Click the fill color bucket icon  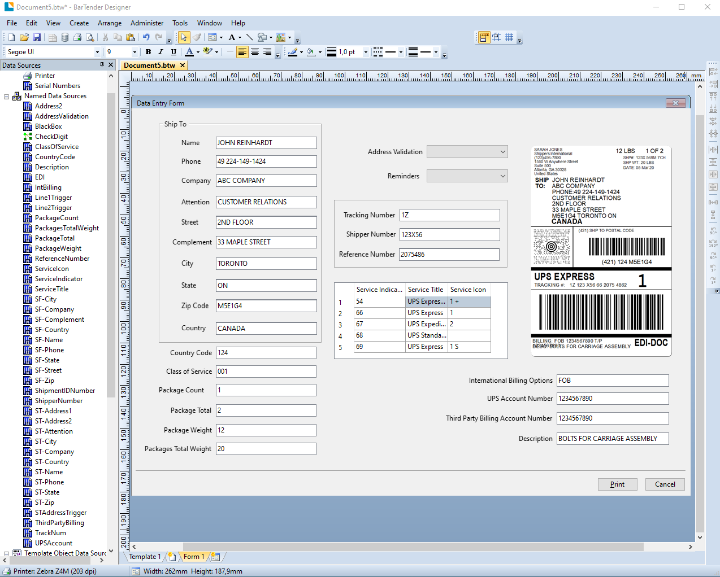coord(310,52)
